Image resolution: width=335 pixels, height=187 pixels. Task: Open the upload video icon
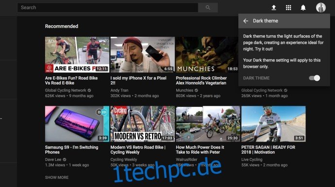[x=274, y=8]
